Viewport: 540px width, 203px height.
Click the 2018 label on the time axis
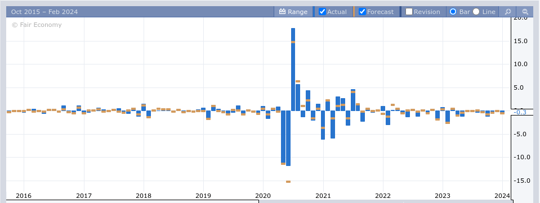pos(144,196)
